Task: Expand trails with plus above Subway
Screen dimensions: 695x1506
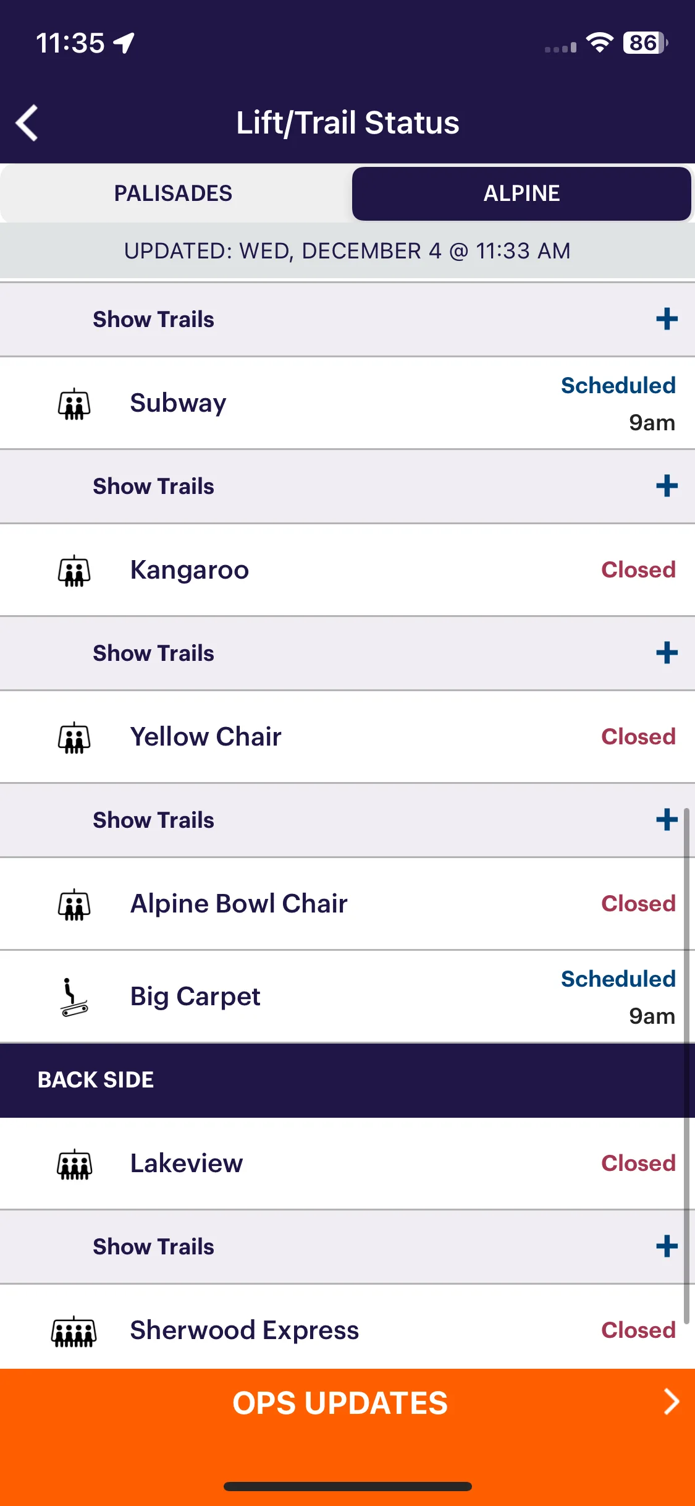Action: [x=667, y=319]
